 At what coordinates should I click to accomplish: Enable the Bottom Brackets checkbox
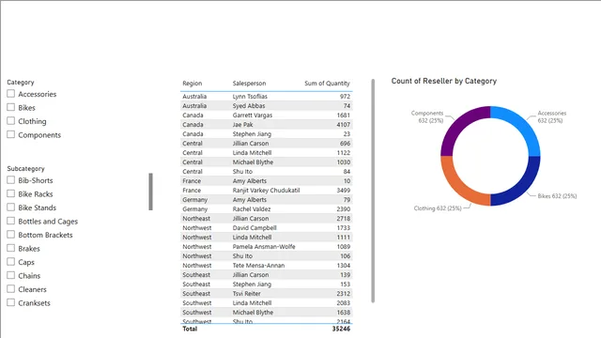10,235
